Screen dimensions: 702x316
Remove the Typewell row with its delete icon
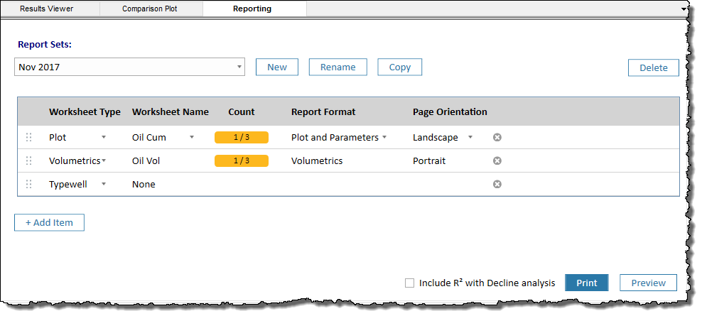497,185
